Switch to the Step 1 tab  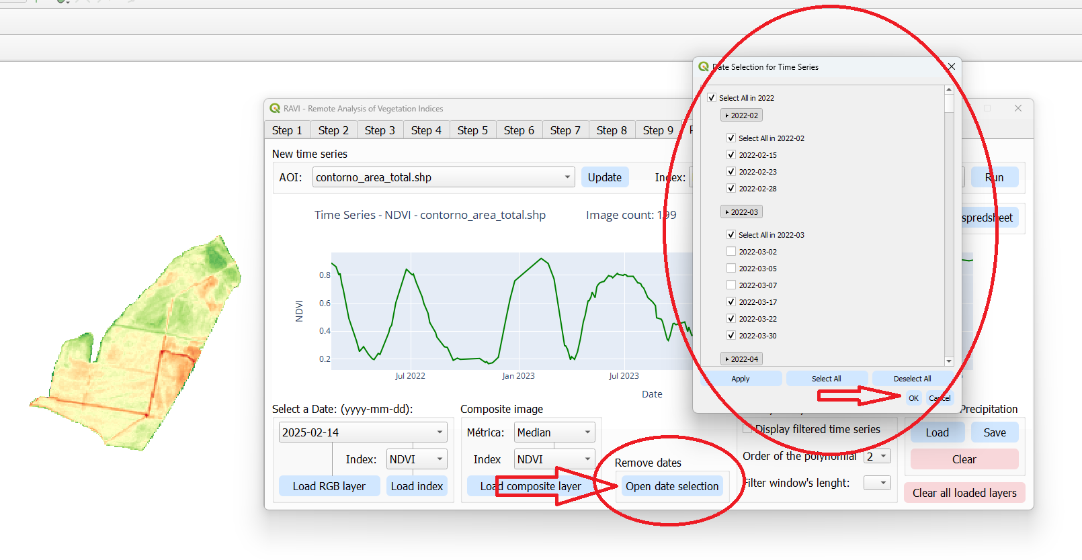[287, 130]
